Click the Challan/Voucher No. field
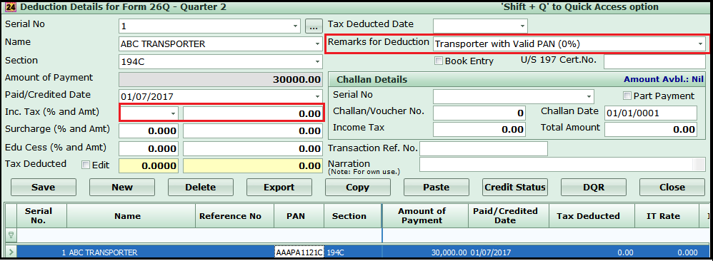 click(x=479, y=113)
